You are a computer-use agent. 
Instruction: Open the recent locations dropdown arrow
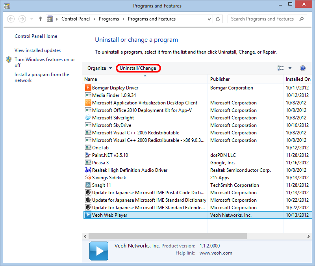click(x=32, y=19)
